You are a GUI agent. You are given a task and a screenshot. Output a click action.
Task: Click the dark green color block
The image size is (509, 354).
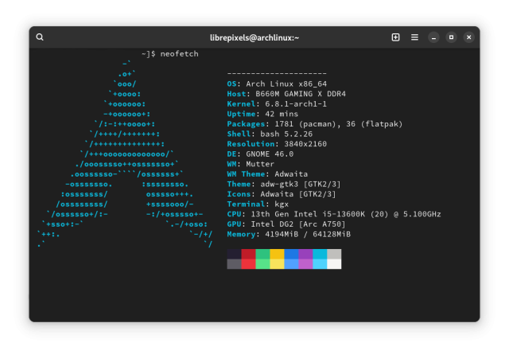pos(262,254)
